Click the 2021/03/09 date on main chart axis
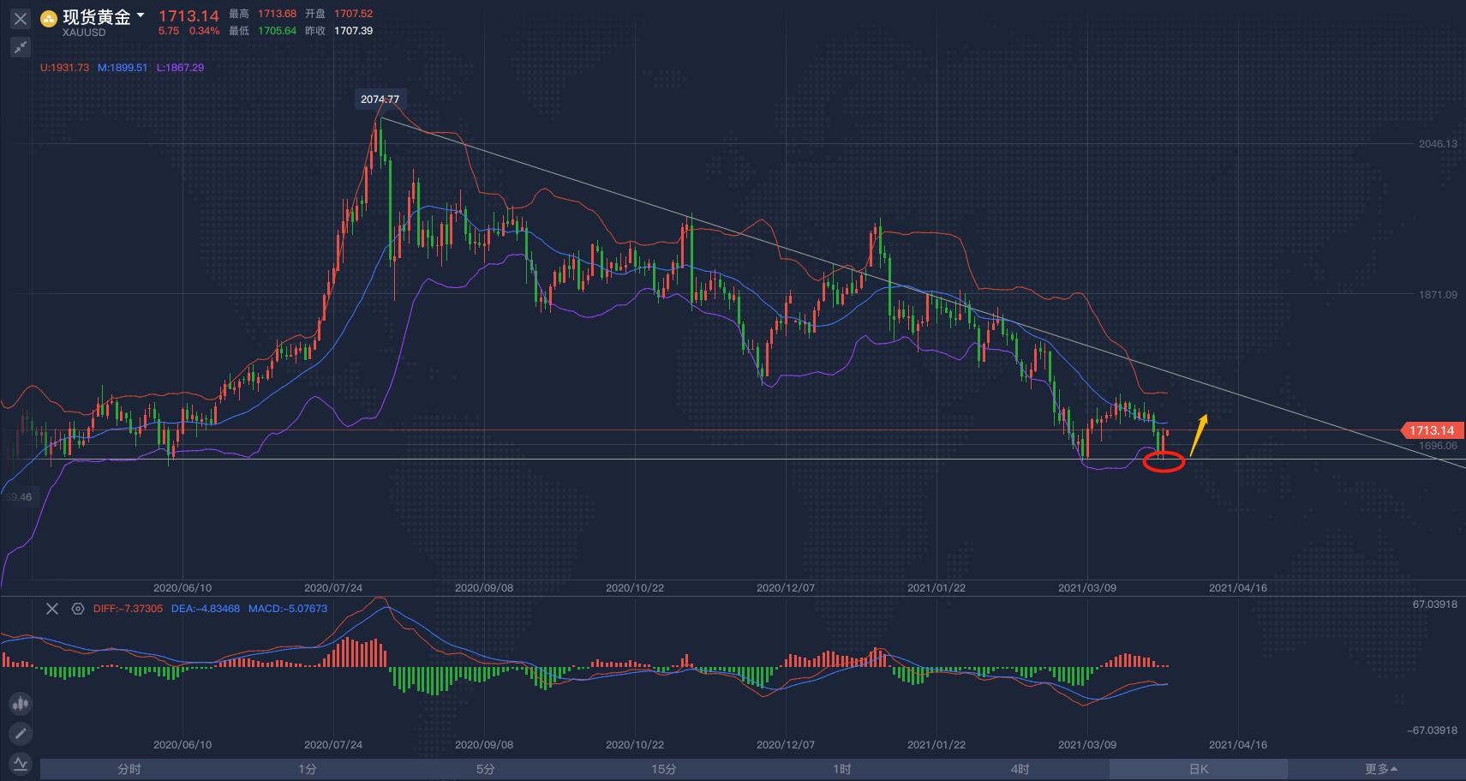Image resolution: width=1466 pixels, height=781 pixels. pyautogui.click(x=1087, y=588)
